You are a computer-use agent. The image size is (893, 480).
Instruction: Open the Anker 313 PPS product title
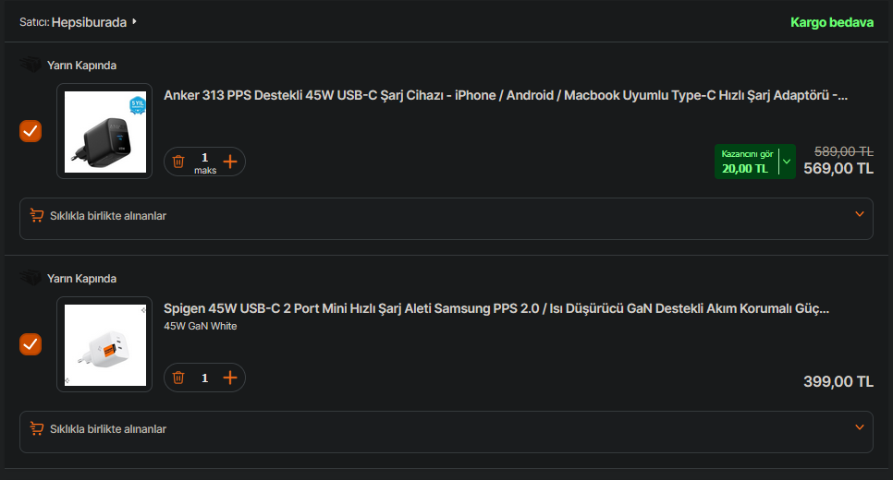coord(505,95)
